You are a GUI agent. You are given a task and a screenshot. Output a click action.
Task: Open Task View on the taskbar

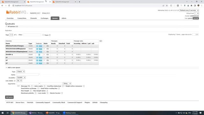(8, 113)
